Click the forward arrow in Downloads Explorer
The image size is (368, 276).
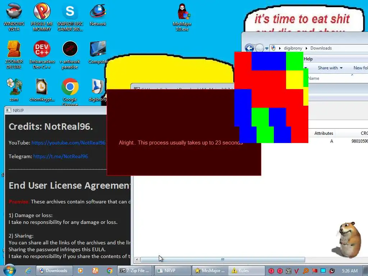[x=259, y=48]
